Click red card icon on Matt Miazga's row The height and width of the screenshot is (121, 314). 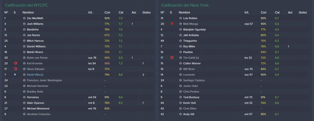(172, 24)
